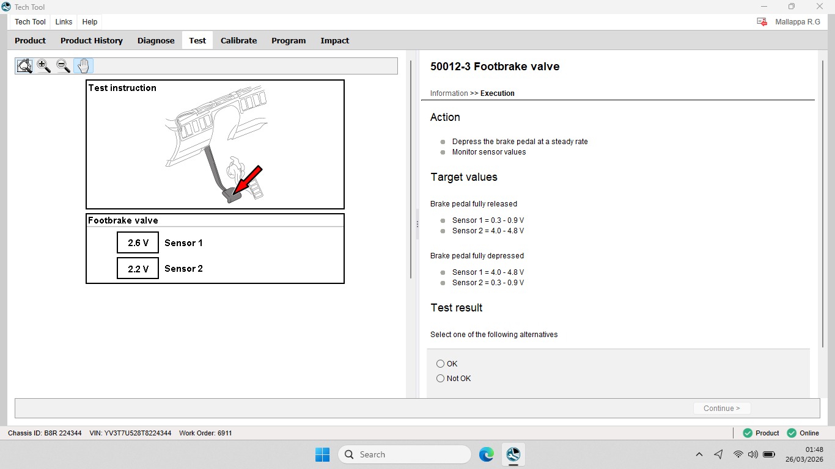Click the clock showing 01:48
This screenshot has height=469, width=835.
point(814,449)
